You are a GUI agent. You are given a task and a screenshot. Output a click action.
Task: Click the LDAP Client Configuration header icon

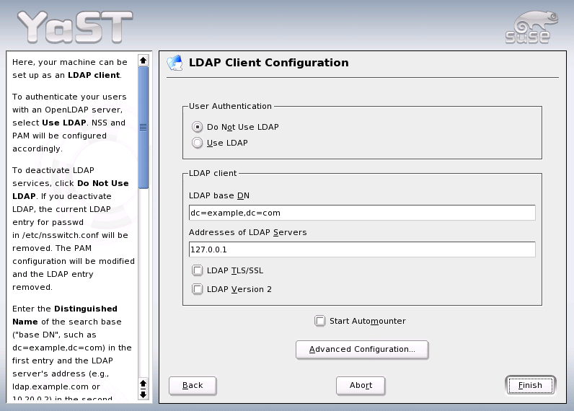(x=175, y=63)
